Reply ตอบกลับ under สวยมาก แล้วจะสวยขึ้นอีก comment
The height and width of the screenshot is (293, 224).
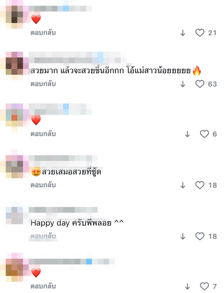point(43,84)
